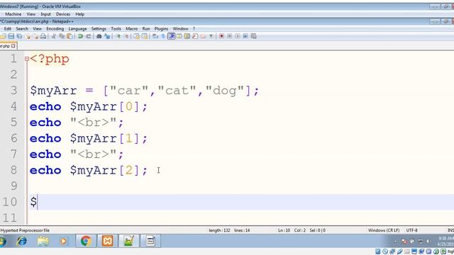
Task: Collapse the fold marker at line 1
Action: [27, 59]
